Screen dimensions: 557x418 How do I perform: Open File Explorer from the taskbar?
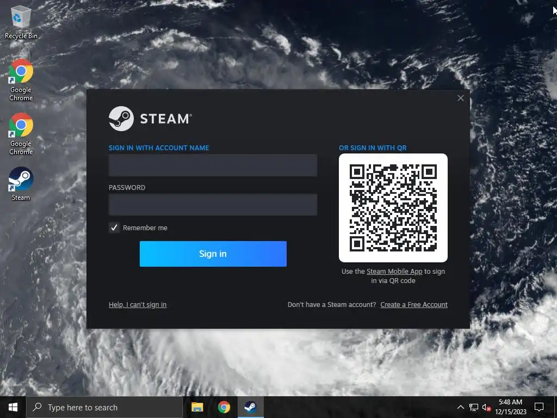click(197, 407)
